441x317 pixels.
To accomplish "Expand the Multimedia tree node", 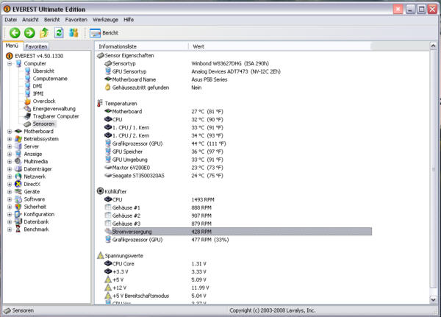I will click(x=10, y=162).
